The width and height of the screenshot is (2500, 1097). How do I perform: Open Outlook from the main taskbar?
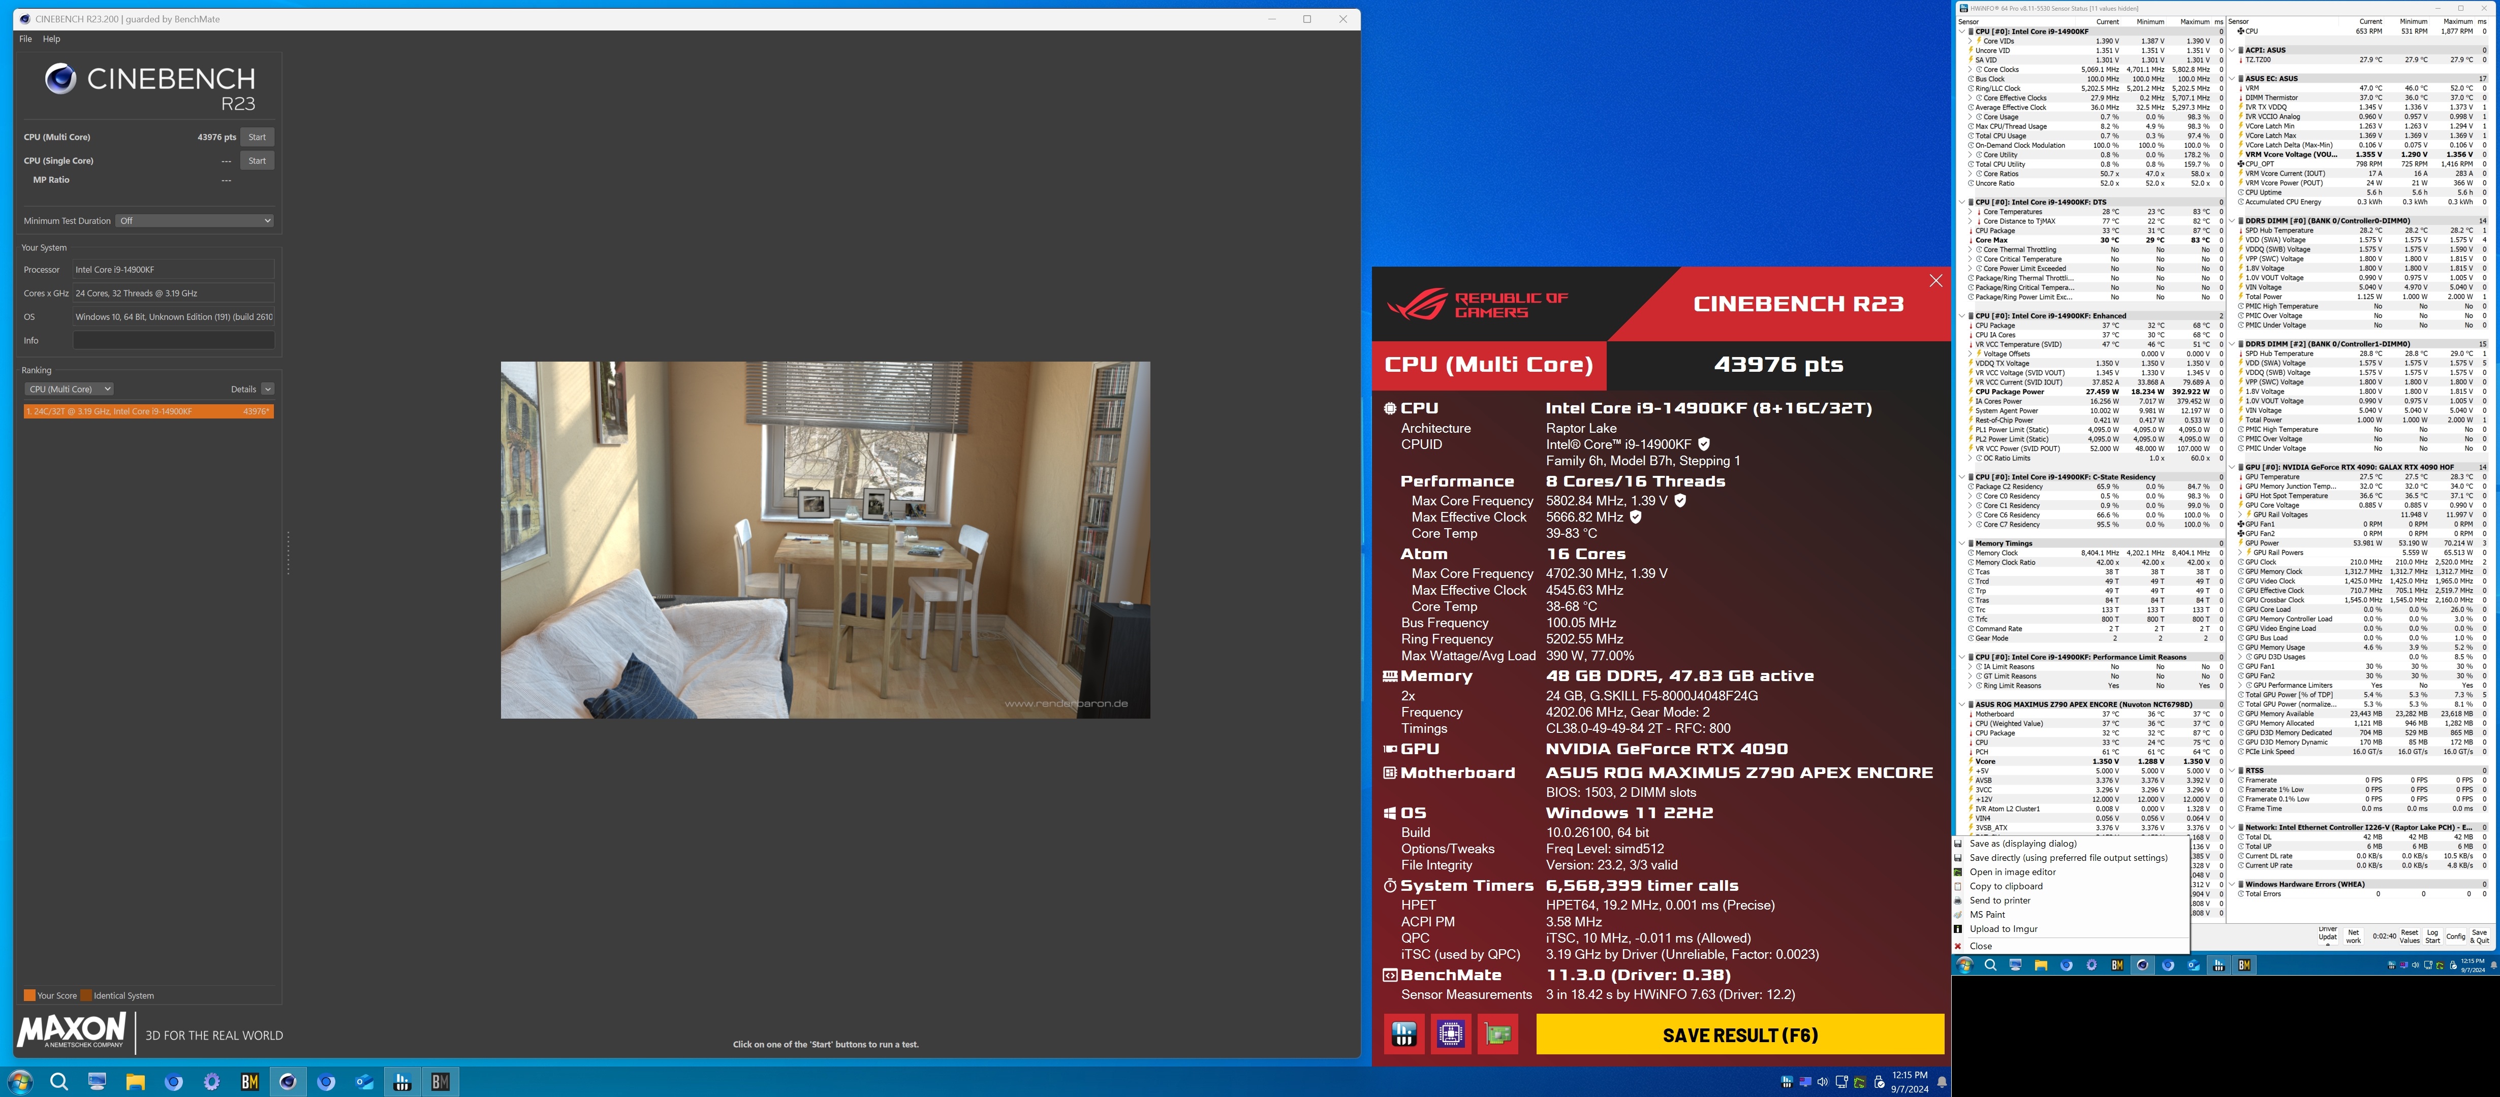click(x=364, y=1081)
